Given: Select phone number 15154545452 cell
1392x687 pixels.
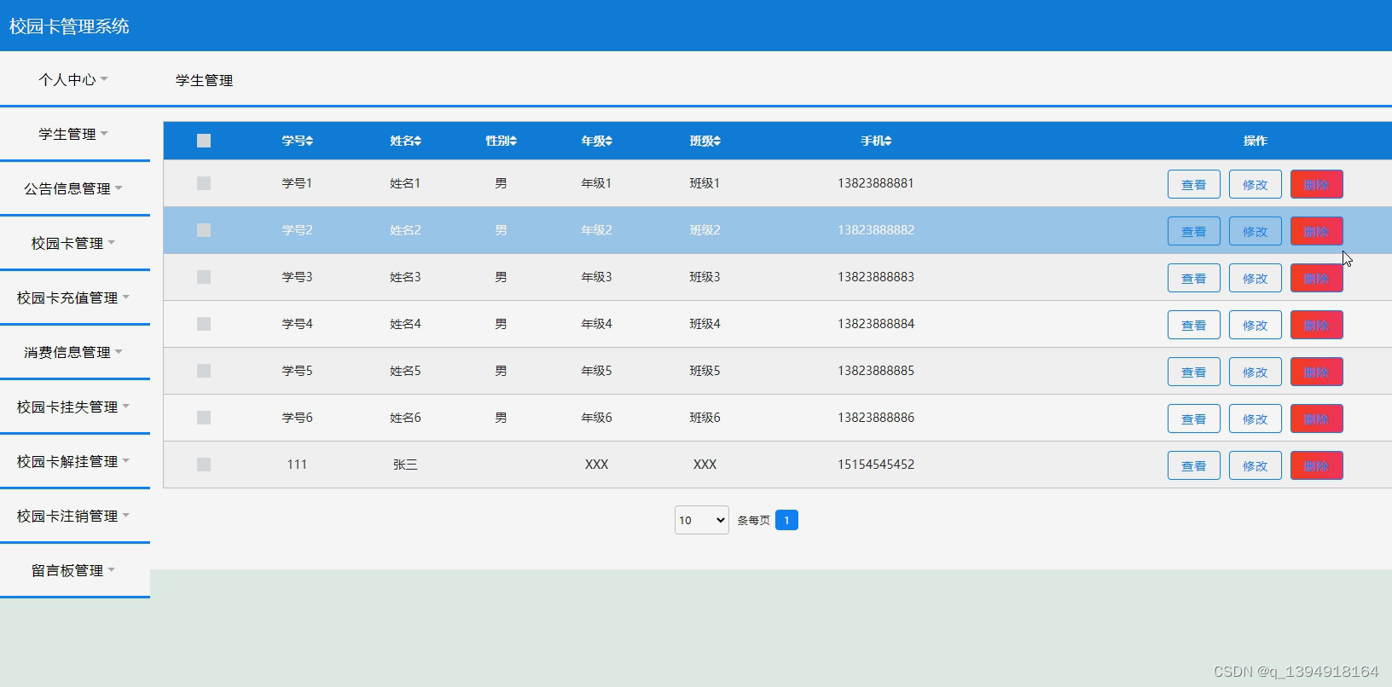Looking at the screenshot, I should (x=876, y=465).
